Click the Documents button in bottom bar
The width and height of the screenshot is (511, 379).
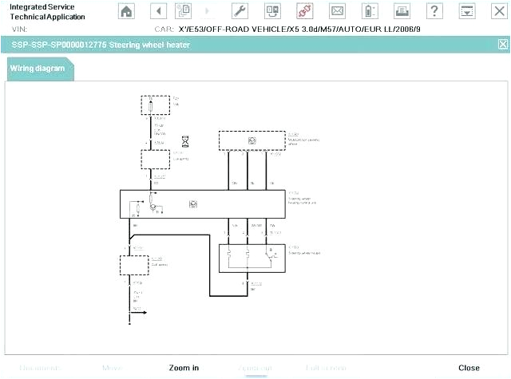40,368
